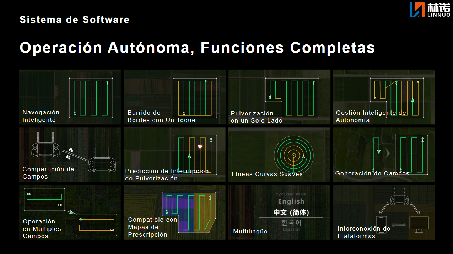The image size is (453, 254).
Task: Select the Pulverización en un Solo Lado label
Action: click(x=257, y=117)
